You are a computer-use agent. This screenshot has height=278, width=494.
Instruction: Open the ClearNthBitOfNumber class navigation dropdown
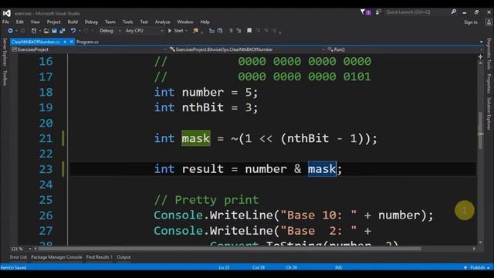[x=247, y=49]
